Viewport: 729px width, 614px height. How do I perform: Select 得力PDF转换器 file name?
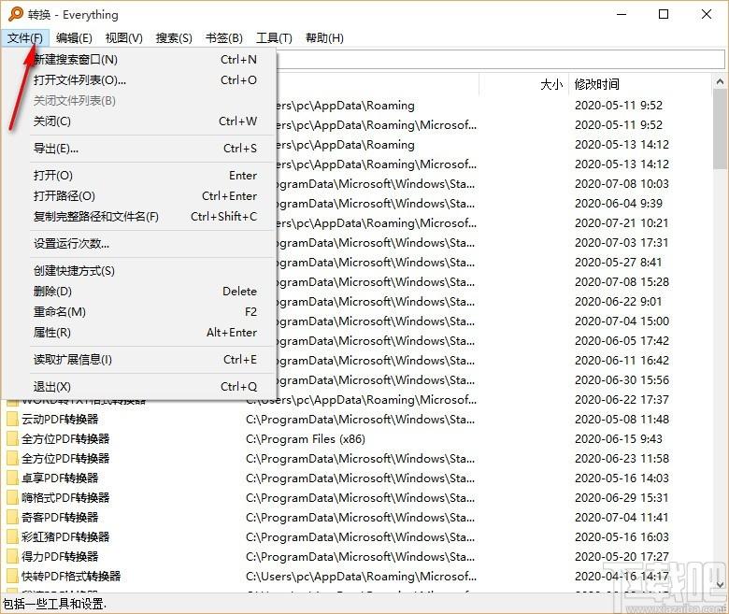click(60, 556)
